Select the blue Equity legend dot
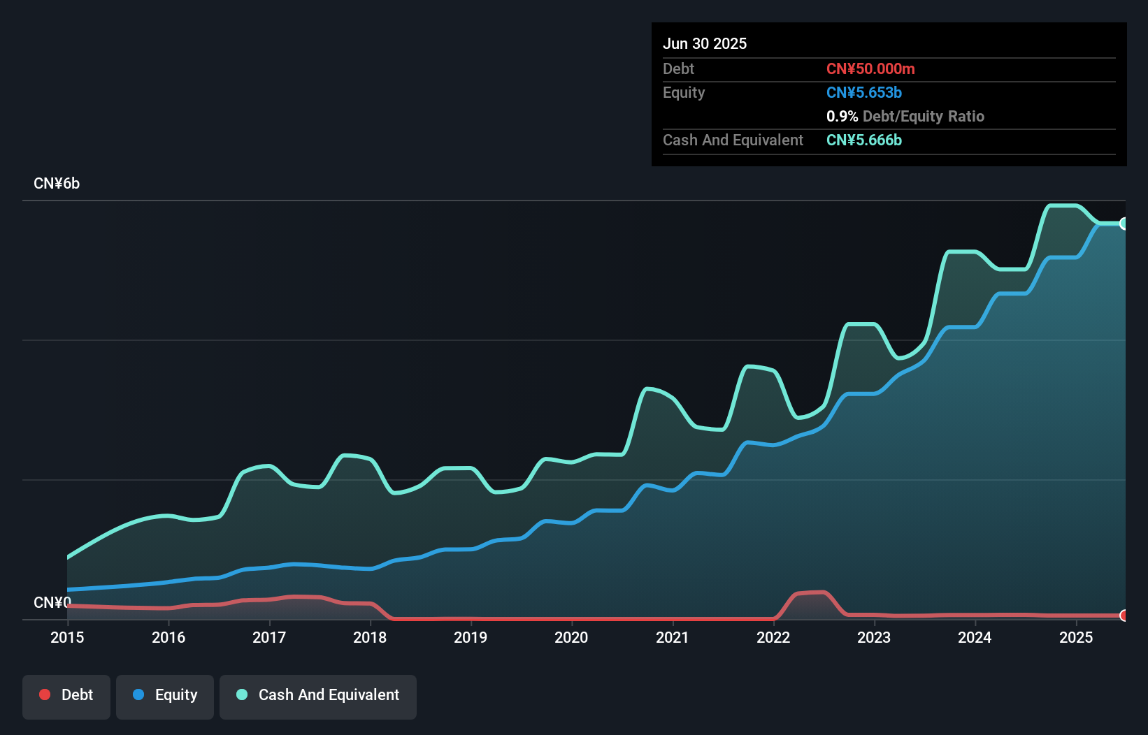Image resolution: width=1148 pixels, height=735 pixels. tap(138, 694)
